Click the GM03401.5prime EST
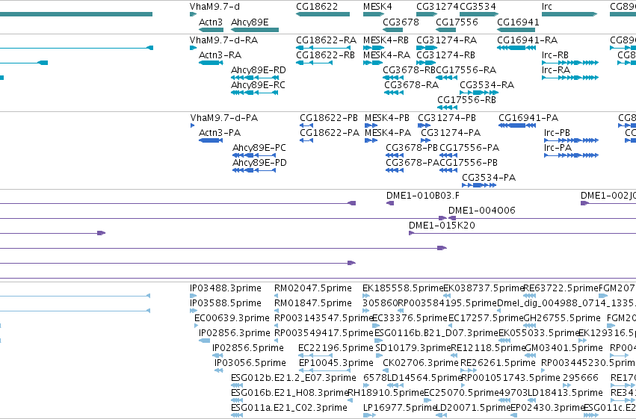Screen dimensions: 636x419 coord(531,356)
